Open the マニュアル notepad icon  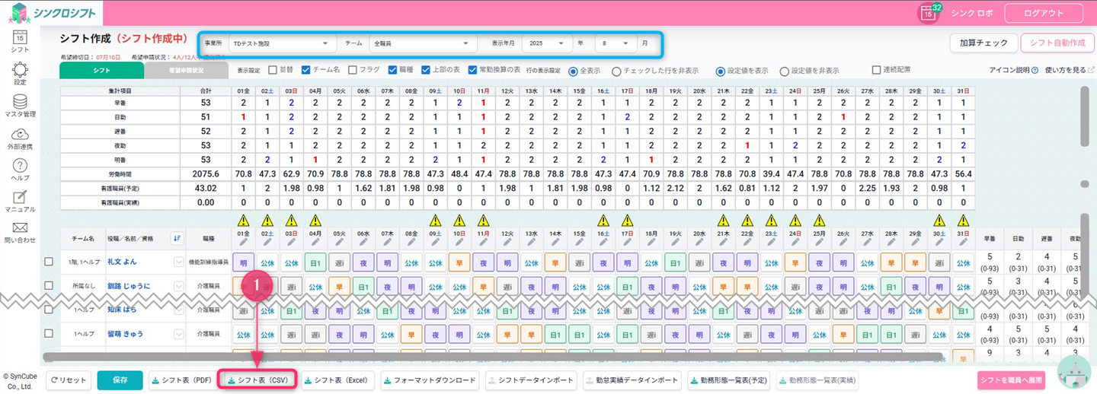click(21, 197)
